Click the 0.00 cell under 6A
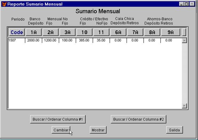 tap(118, 40)
